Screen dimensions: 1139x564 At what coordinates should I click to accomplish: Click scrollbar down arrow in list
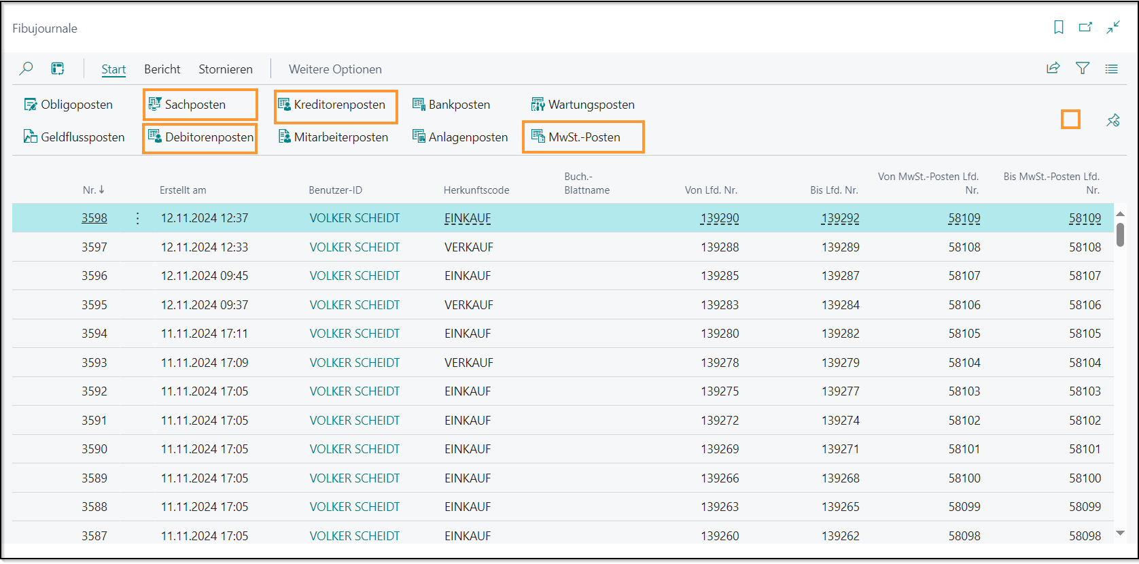pos(1120,533)
